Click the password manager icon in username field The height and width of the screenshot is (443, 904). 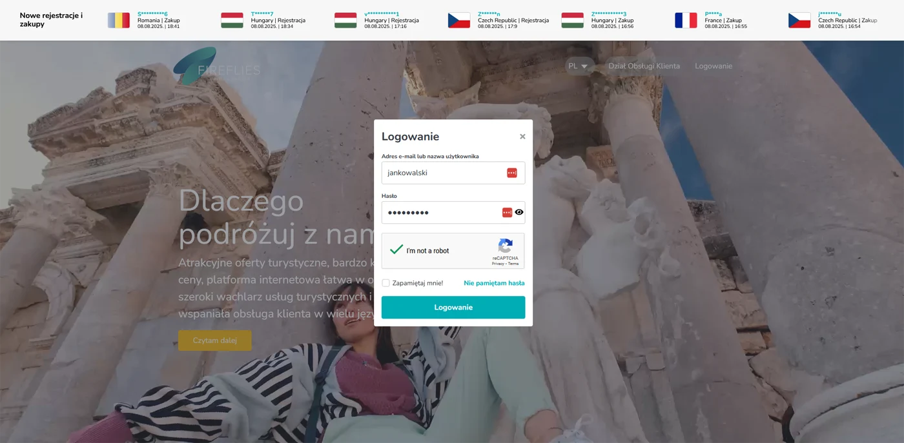click(x=512, y=173)
